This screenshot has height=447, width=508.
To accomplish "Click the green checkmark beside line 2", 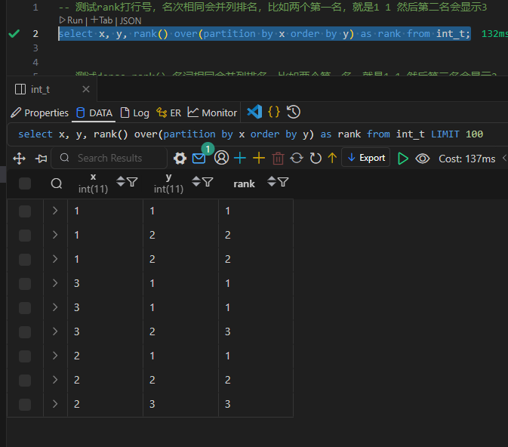I will click(14, 33).
